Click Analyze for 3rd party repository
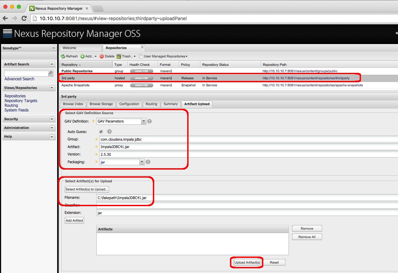 tap(141, 78)
